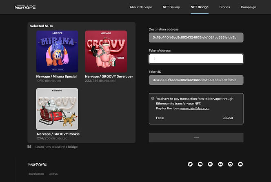Click the Token ID field

[x=196, y=80]
